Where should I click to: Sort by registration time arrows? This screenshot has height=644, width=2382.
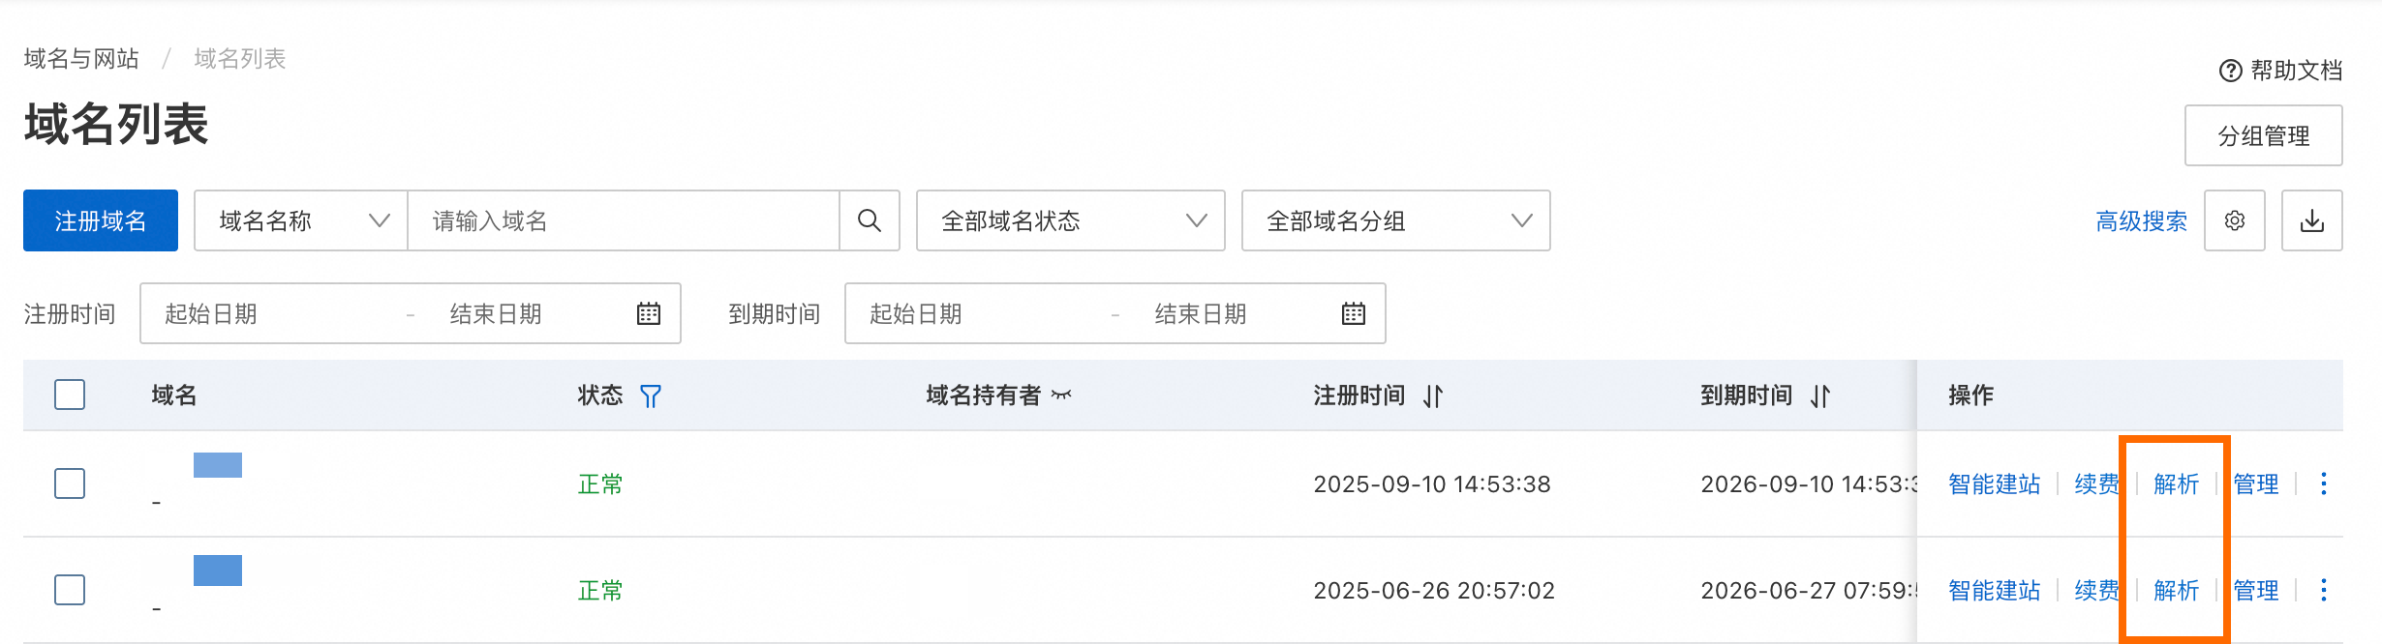(x=1433, y=395)
